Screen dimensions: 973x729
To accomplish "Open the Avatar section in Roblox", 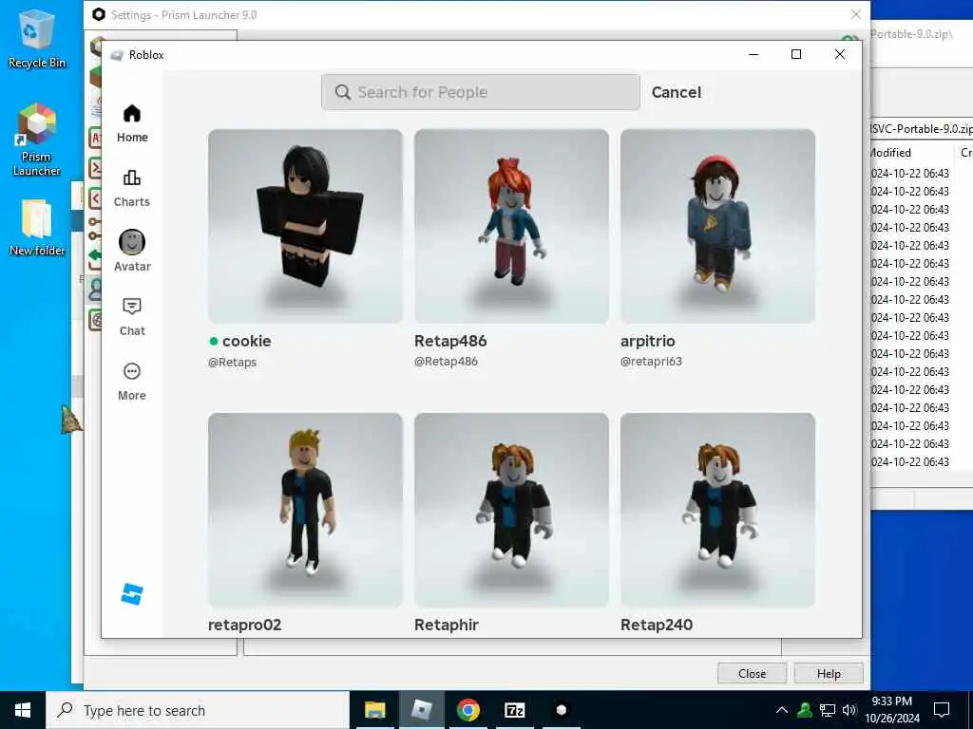I will (x=132, y=251).
